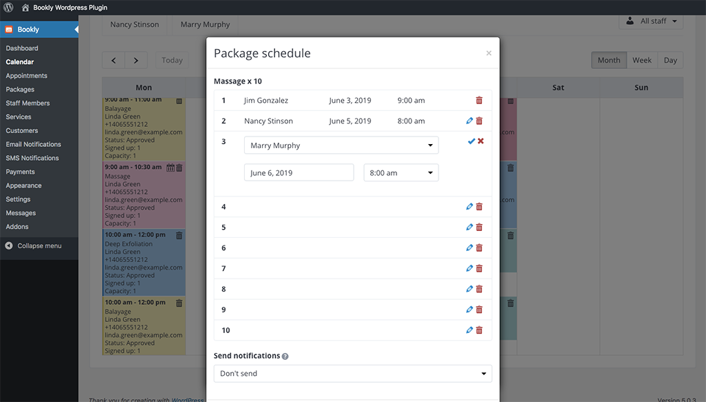This screenshot has width=706, height=402.
Task: Click the June 6, 2019 date field
Action: pyautogui.click(x=299, y=172)
